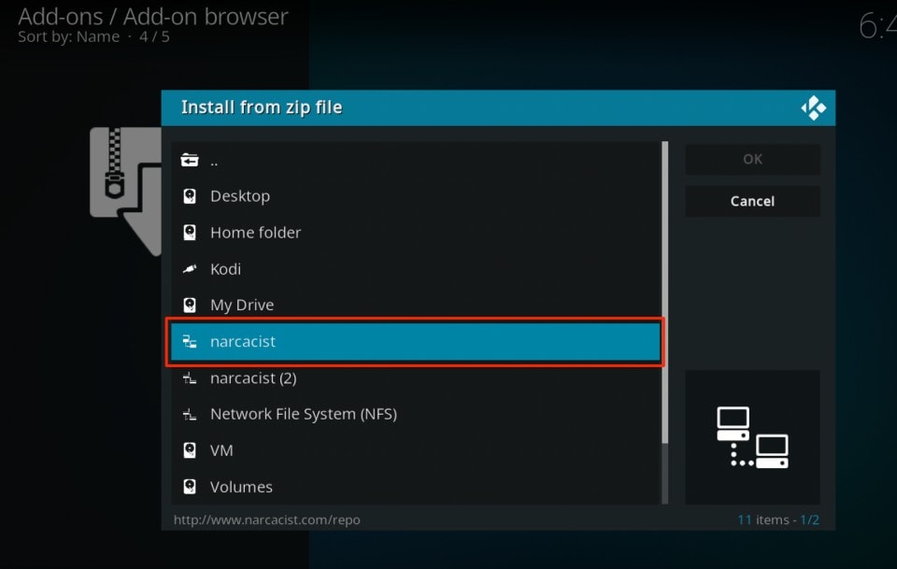This screenshot has height=569, width=897.
Task: Confirm with the OK button
Action: [x=752, y=159]
